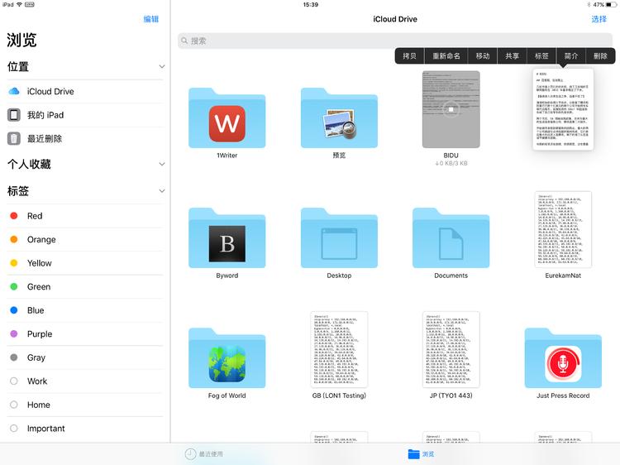Open the EurekamNat file
The height and width of the screenshot is (465, 620).
click(x=563, y=229)
